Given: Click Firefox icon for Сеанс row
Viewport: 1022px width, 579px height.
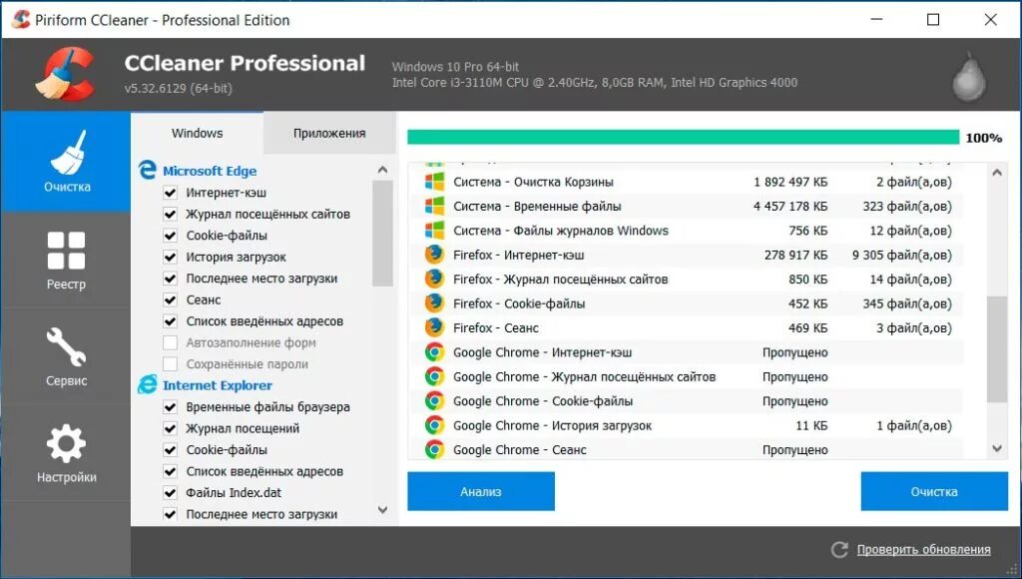Looking at the screenshot, I should [434, 327].
